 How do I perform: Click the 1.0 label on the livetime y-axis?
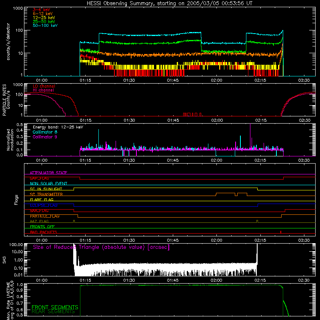20,284
